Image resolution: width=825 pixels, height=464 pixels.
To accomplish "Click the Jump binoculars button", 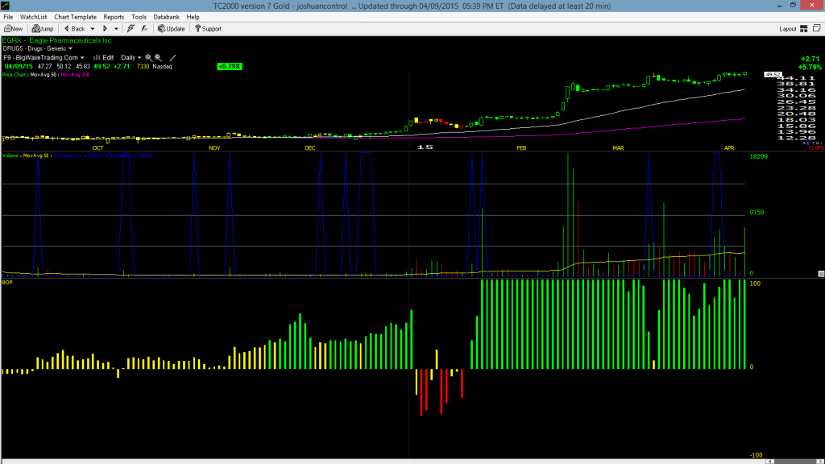I will click(43, 29).
